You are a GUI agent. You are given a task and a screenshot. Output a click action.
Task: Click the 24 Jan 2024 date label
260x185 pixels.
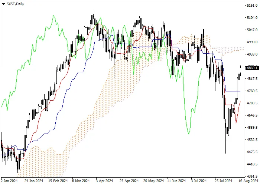click(x=34, y=181)
